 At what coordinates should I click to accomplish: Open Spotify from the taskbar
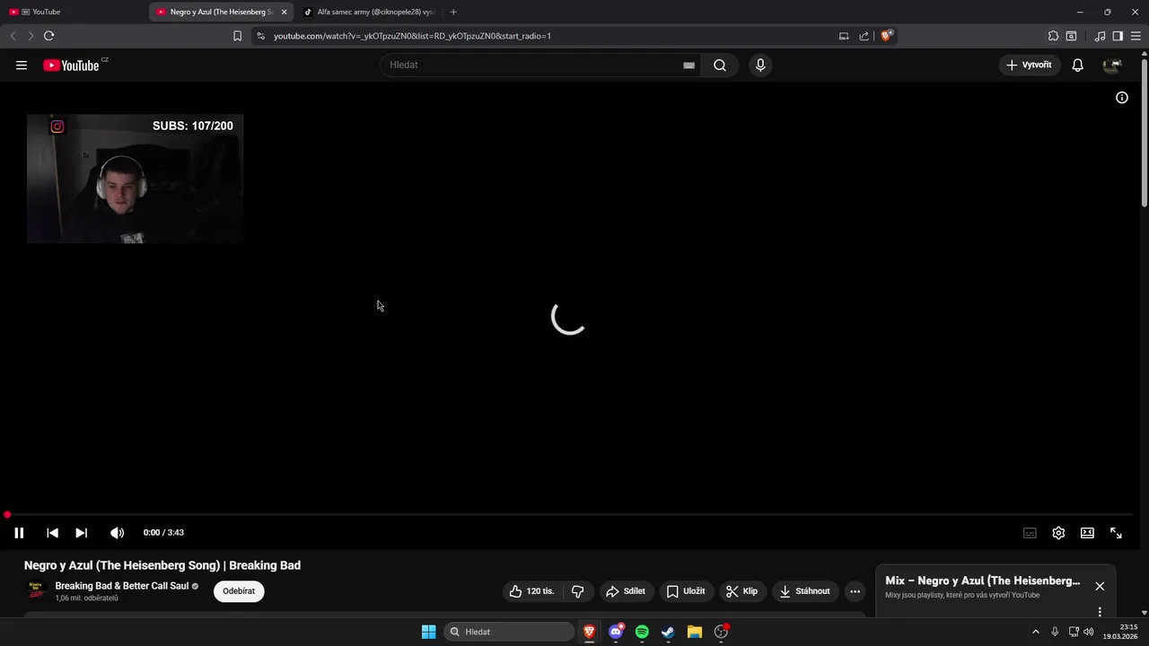(x=642, y=632)
